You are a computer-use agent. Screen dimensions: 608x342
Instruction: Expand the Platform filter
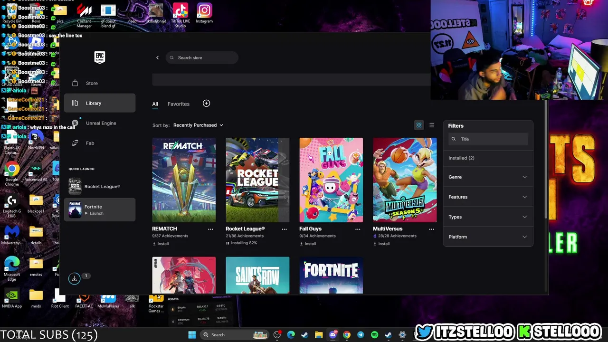pos(488,237)
